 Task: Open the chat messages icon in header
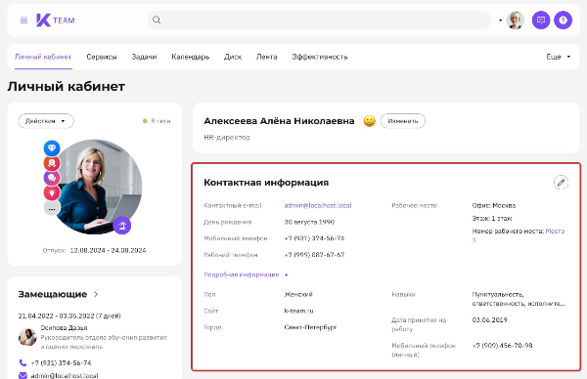(x=541, y=21)
